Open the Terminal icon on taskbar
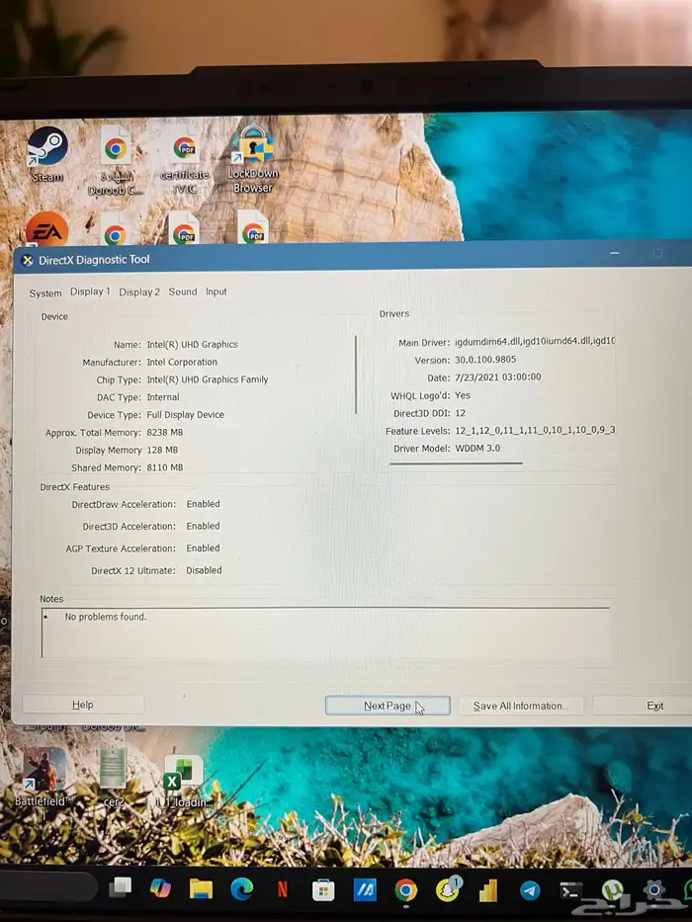The width and height of the screenshot is (692, 922). point(570,890)
